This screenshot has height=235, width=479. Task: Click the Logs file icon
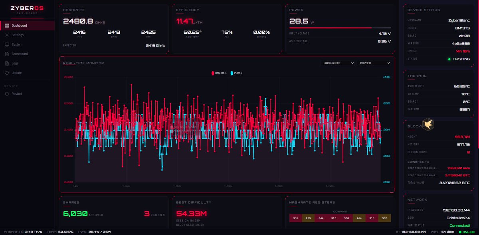coord(7,63)
